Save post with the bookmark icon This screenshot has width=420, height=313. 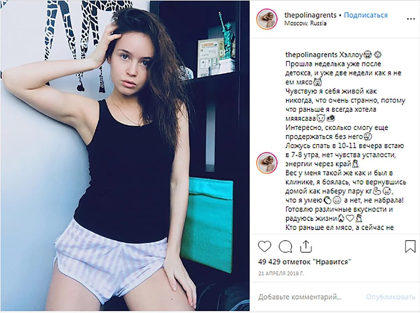pos(410,247)
